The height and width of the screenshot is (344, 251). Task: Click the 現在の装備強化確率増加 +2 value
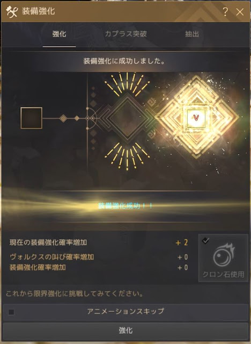[182, 242]
